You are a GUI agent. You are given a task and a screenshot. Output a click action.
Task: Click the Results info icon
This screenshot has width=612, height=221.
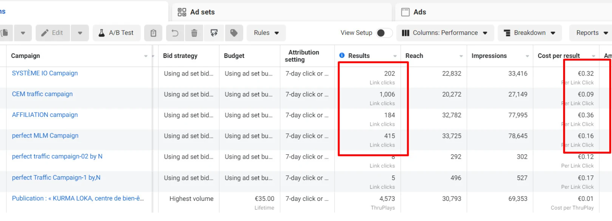click(x=342, y=55)
